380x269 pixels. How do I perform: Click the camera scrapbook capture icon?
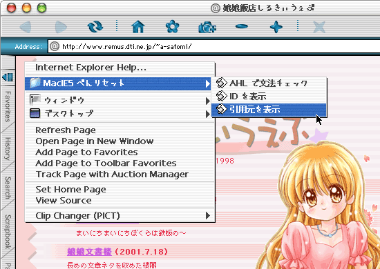click(x=207, y=27)
